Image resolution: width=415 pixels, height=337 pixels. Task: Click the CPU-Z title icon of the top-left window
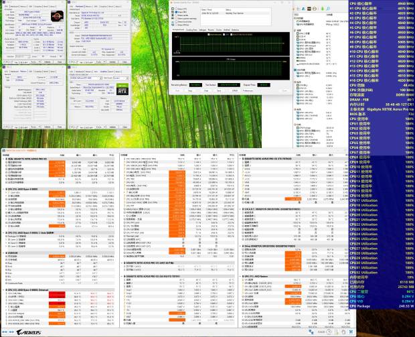(x=5, y=2)
